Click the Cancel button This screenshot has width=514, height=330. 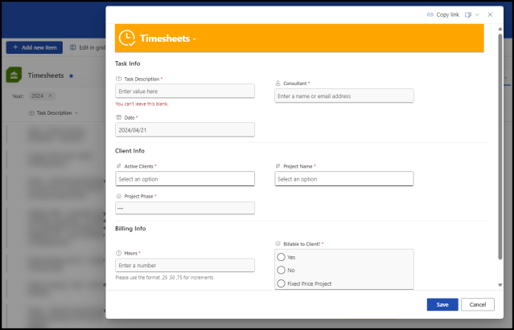pos(478,304)
